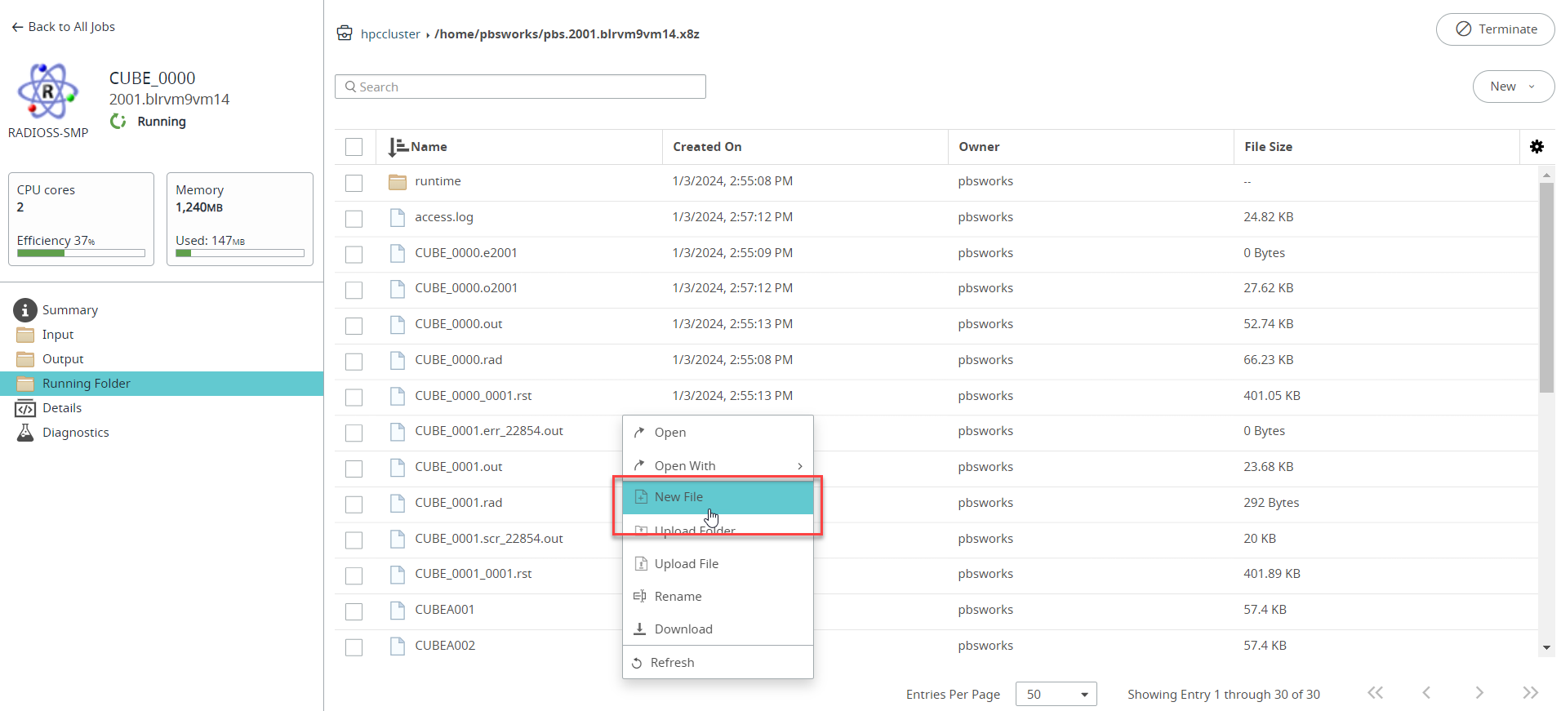The image size is (1561, 711).
Task: Open CUBE_0001_0001.rst file name
Action: 474,574
